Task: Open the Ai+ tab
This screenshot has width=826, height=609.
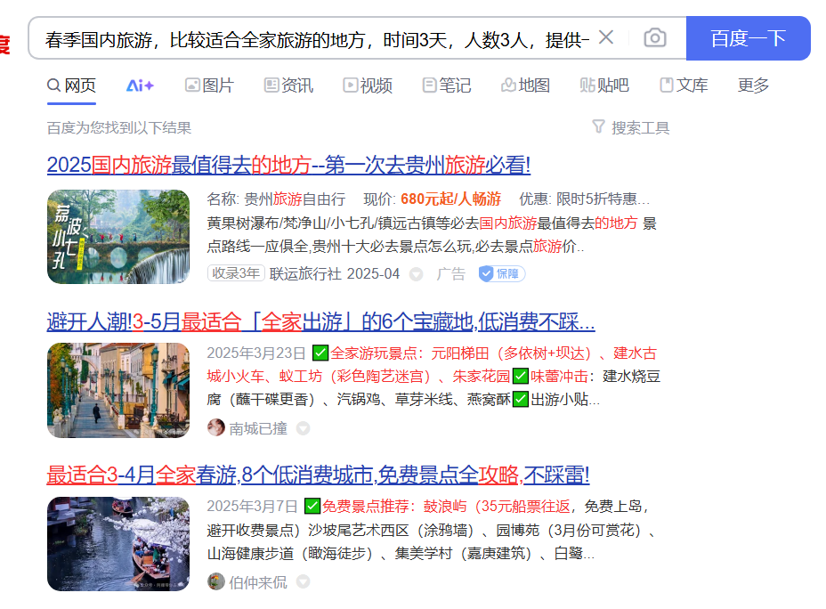Action: point(140,85)
